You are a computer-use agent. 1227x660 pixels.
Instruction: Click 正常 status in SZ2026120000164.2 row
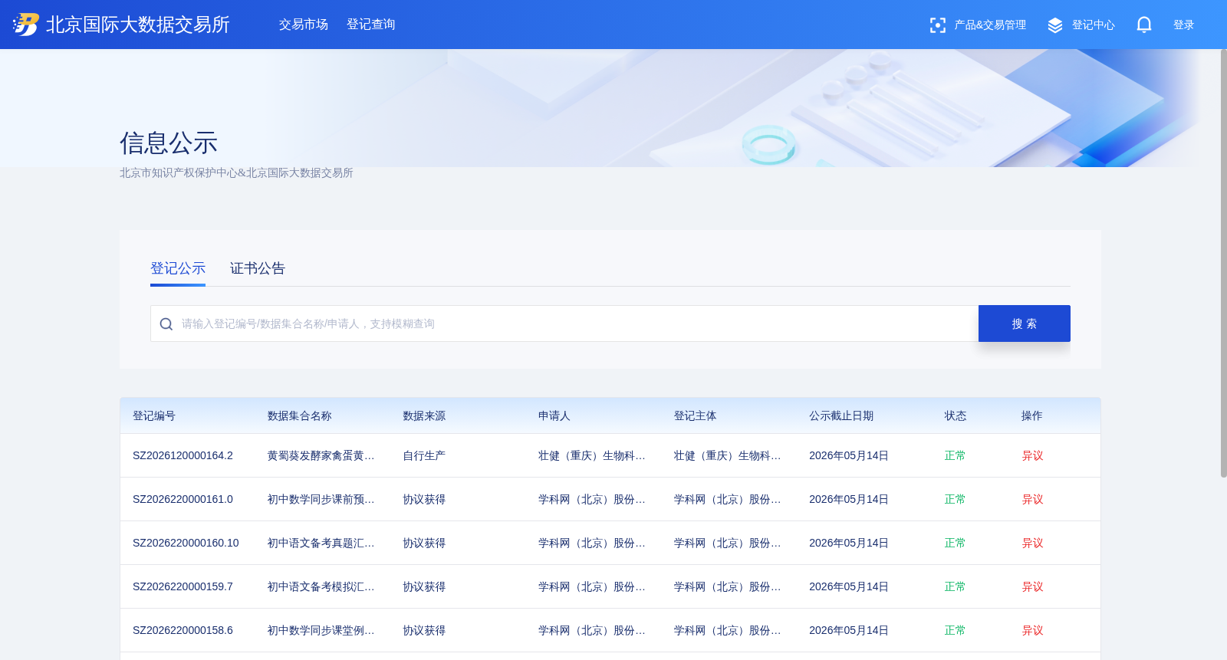(956, 455)
